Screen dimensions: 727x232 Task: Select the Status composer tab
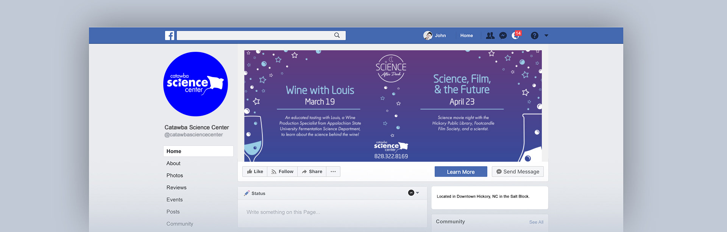point(254,193)
